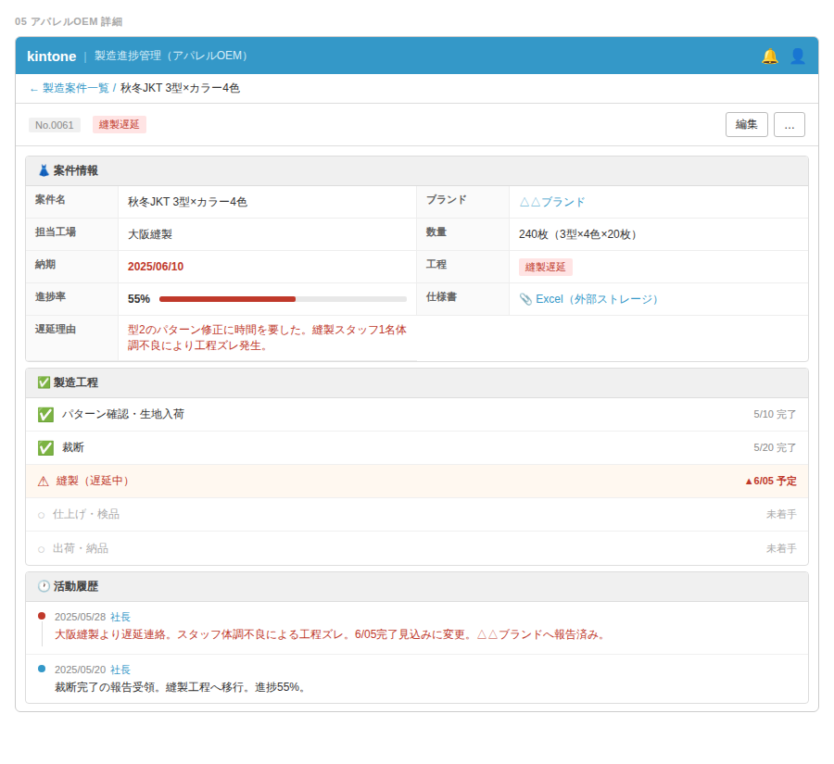Screen dimensions: 834x764
Task: Click the 編集 button
Action: coord(747,124)
